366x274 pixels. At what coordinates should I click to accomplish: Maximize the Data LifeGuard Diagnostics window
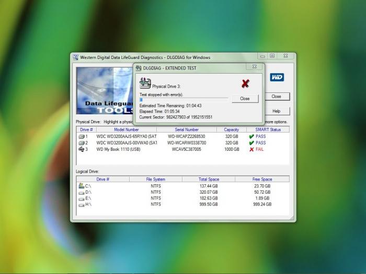click(272, 56)
